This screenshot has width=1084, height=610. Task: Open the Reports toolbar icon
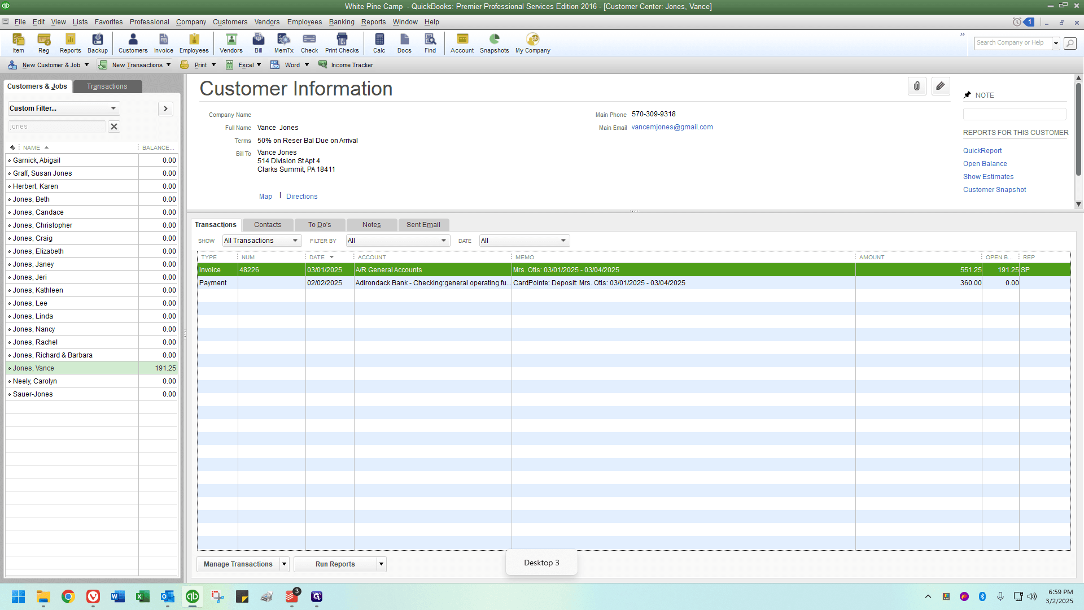71,43
